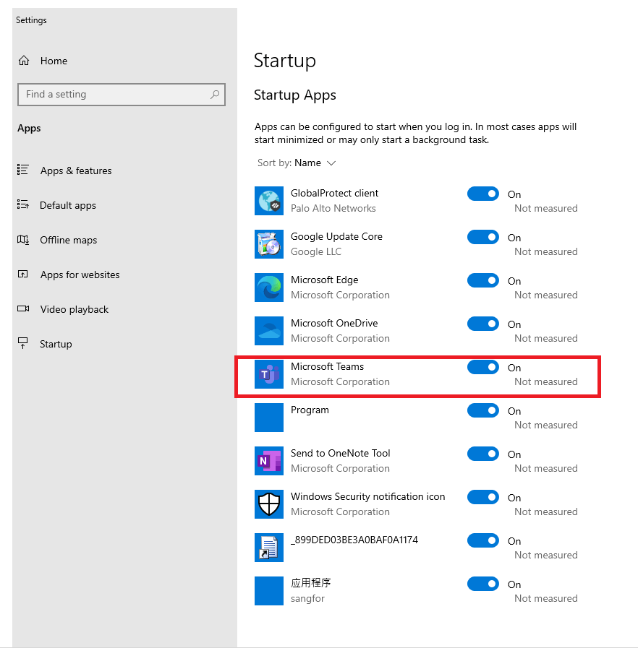Open the Sort by Name dropdown
638x648 pixels.
click(x=297, y=163)
